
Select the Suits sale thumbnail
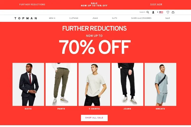[x=28, y=84]
